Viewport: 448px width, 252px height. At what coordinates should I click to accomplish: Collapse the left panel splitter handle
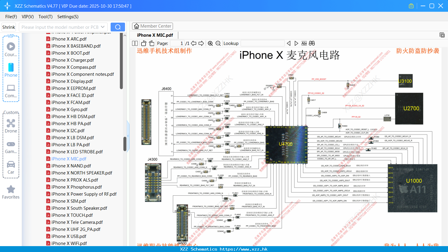pos(128,136)
